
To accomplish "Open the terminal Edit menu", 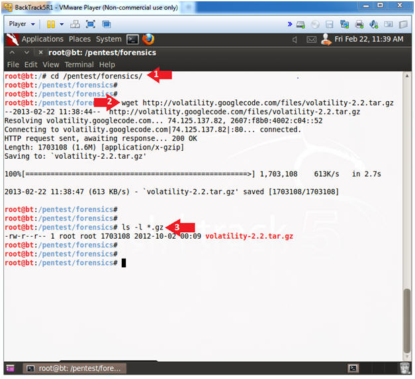I will coord(30,65).
